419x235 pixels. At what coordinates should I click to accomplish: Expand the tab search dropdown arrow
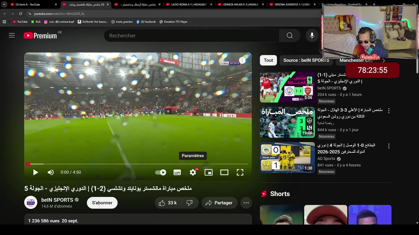[4, 5]
